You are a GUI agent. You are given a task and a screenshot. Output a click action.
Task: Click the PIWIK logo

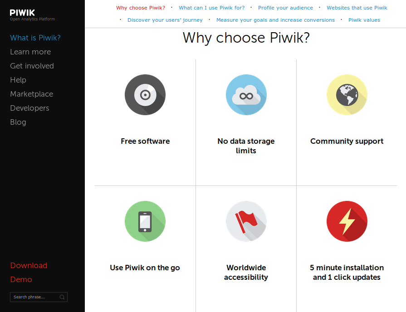coord(22,12)
